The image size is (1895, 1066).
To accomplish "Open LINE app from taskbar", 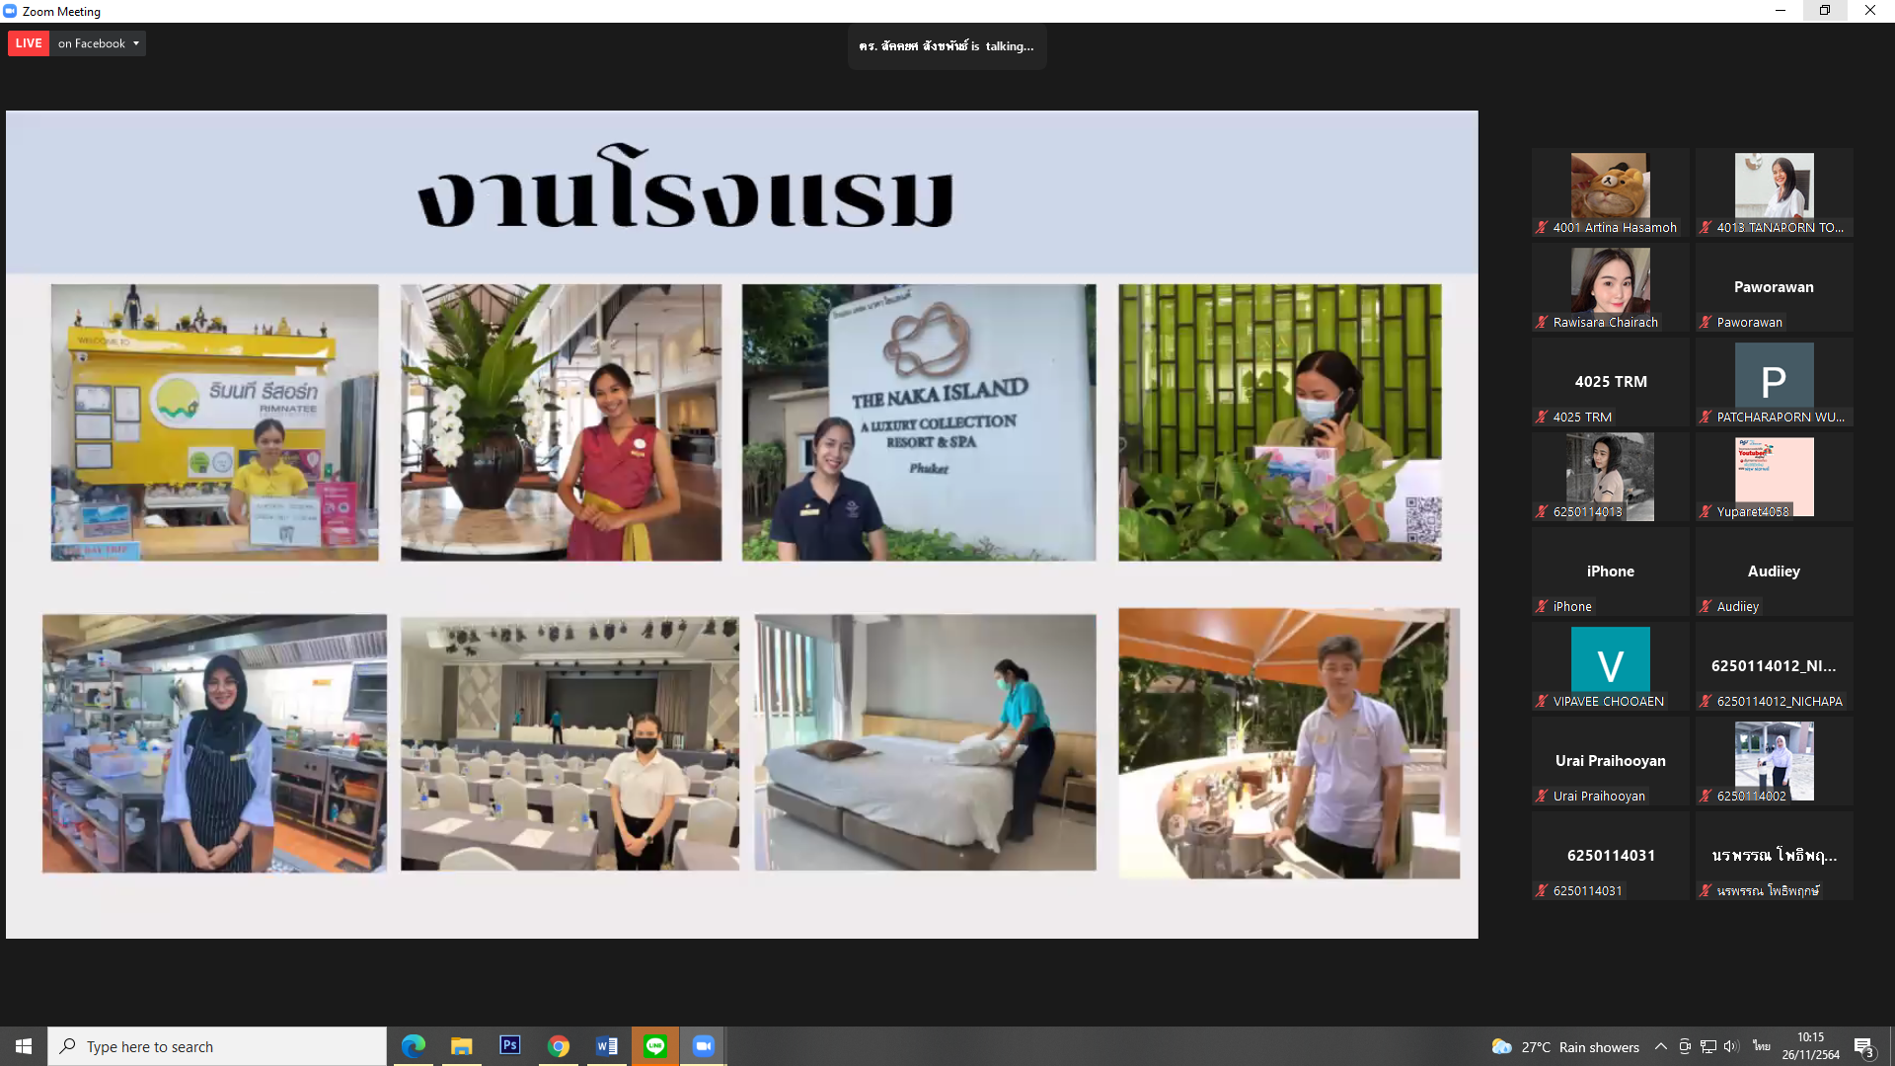I will (655, 1046).
